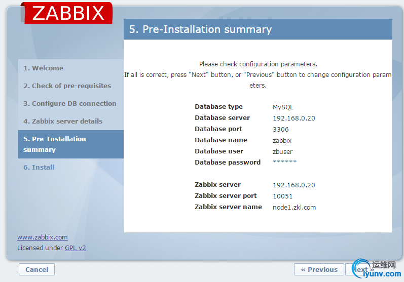Proceed with the Next button
404x282 pixels.
pos(363,269)
